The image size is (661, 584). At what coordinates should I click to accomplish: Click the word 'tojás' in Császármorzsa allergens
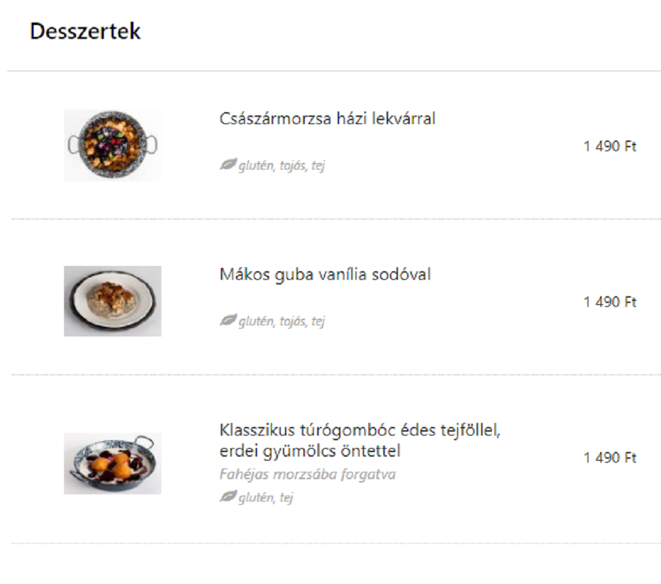click(293, 166)
